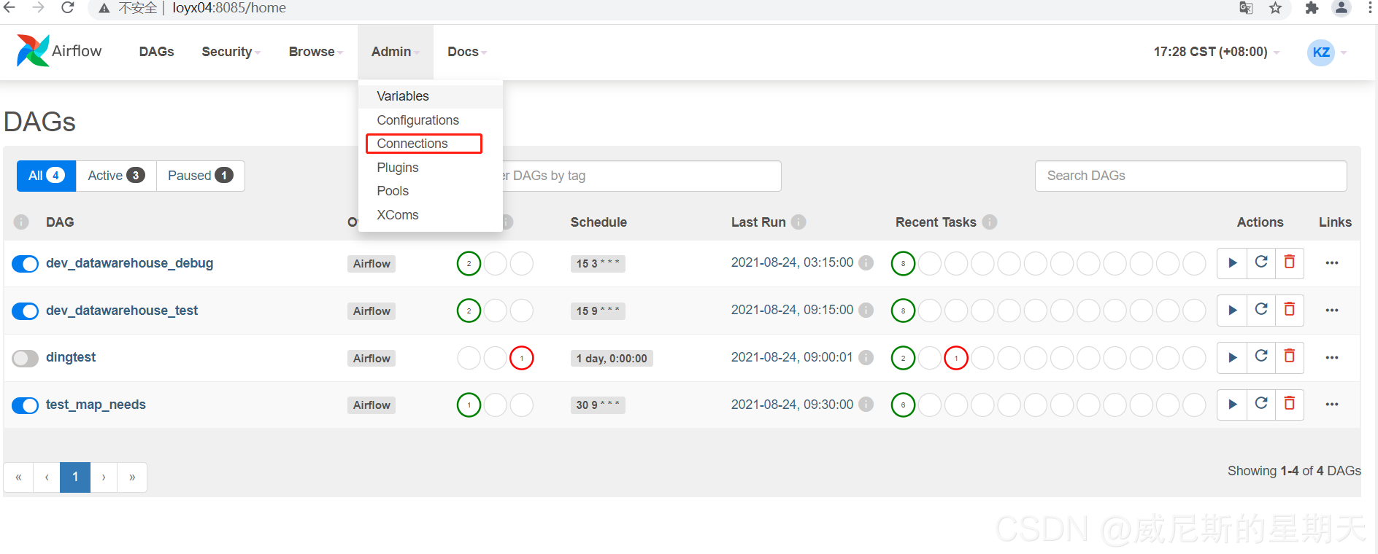
Task: Open the browser extensions puzzle icon
Action: click(1312, 8)
